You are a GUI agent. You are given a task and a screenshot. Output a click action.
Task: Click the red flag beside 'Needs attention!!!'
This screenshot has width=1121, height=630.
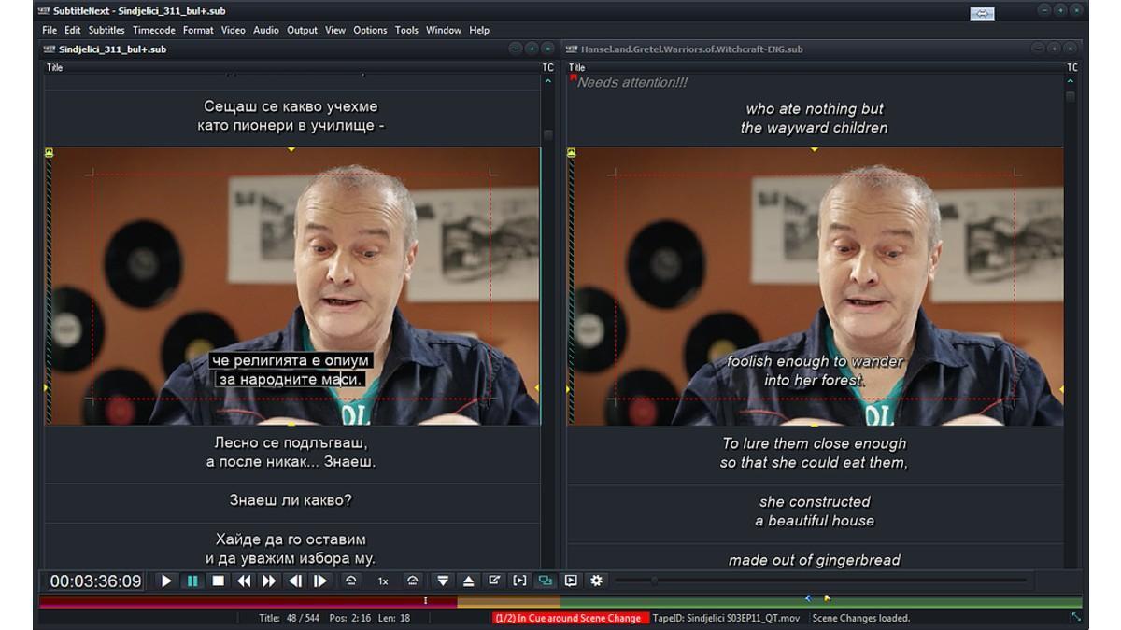click(x=573, y=77)
